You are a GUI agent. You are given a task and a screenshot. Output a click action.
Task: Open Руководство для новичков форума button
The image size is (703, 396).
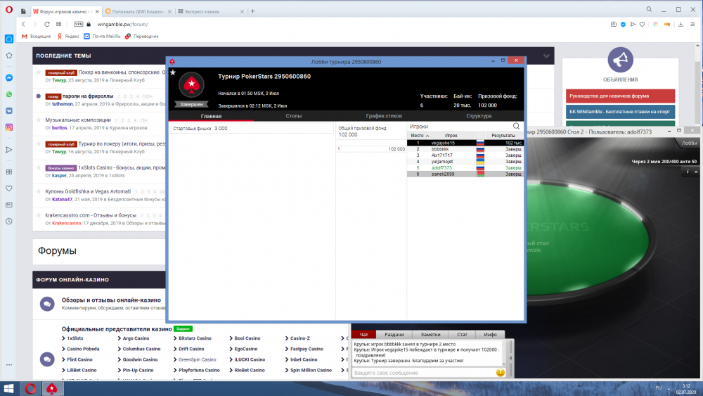pos(620,96)
